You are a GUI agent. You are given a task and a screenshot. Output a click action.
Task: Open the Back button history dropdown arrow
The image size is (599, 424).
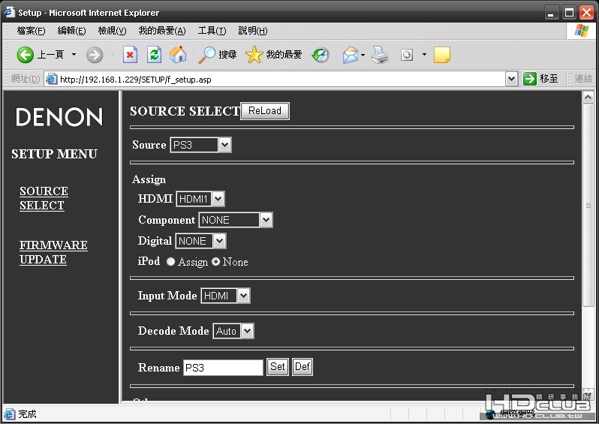click(74, 55)
